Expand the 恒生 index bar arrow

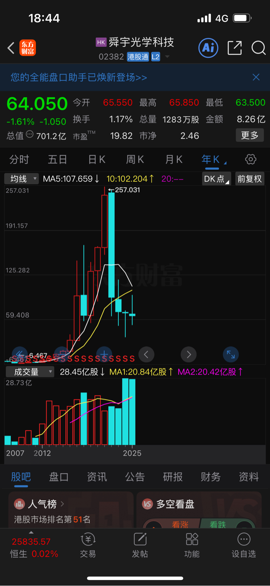coord(31,532)
